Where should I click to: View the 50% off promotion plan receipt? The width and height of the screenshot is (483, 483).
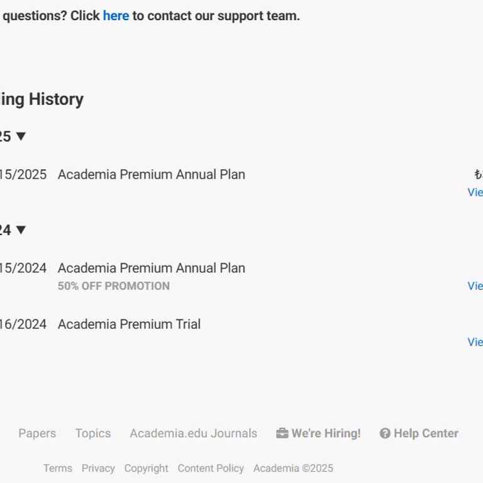click(x=475, y=286)
